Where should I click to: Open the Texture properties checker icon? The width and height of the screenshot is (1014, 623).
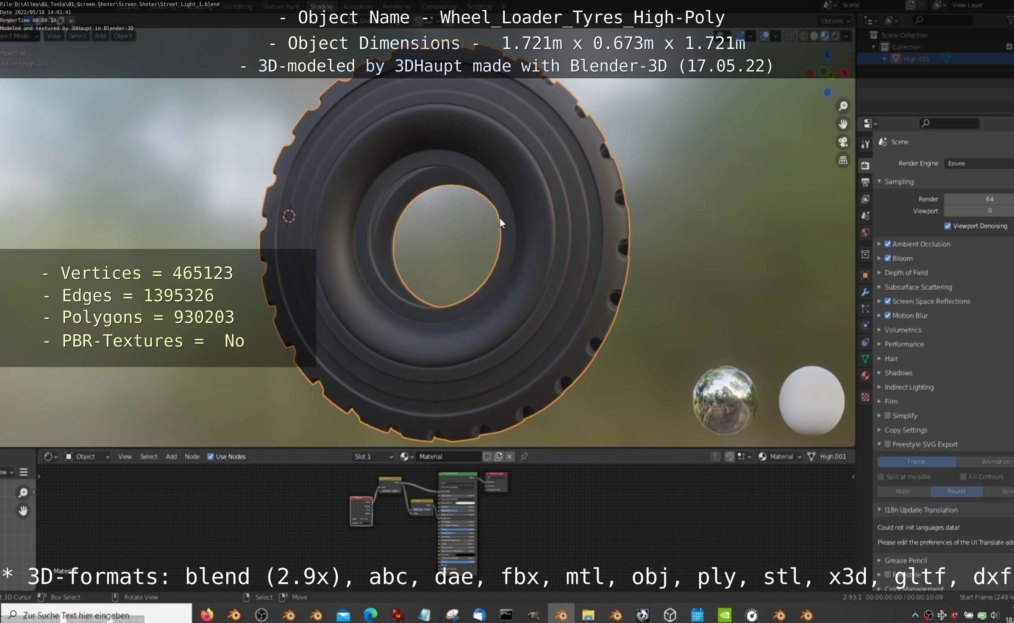pos(865,397)
